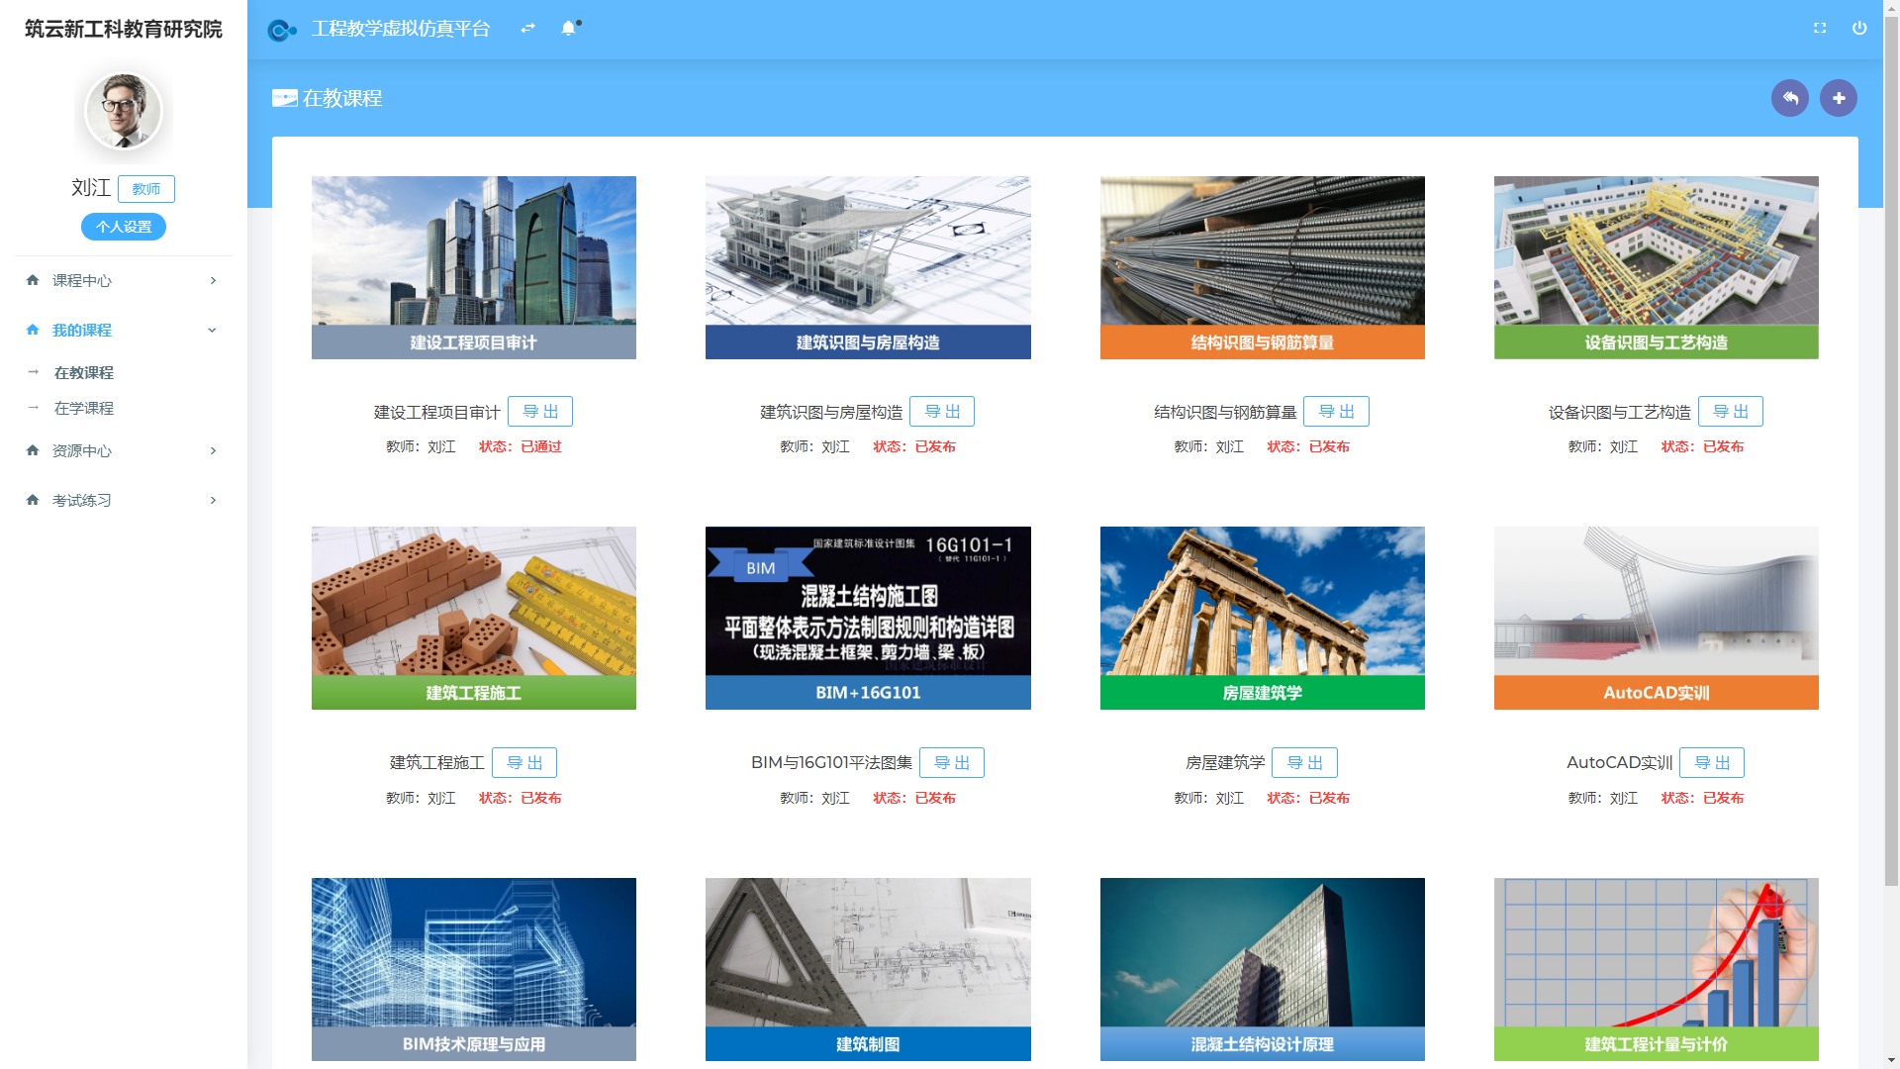The width and height of the screenshot is (1900, 1069).
Task: Open the 设备识图与工艺构造 course thumbnail
Action: [1657, 267]
